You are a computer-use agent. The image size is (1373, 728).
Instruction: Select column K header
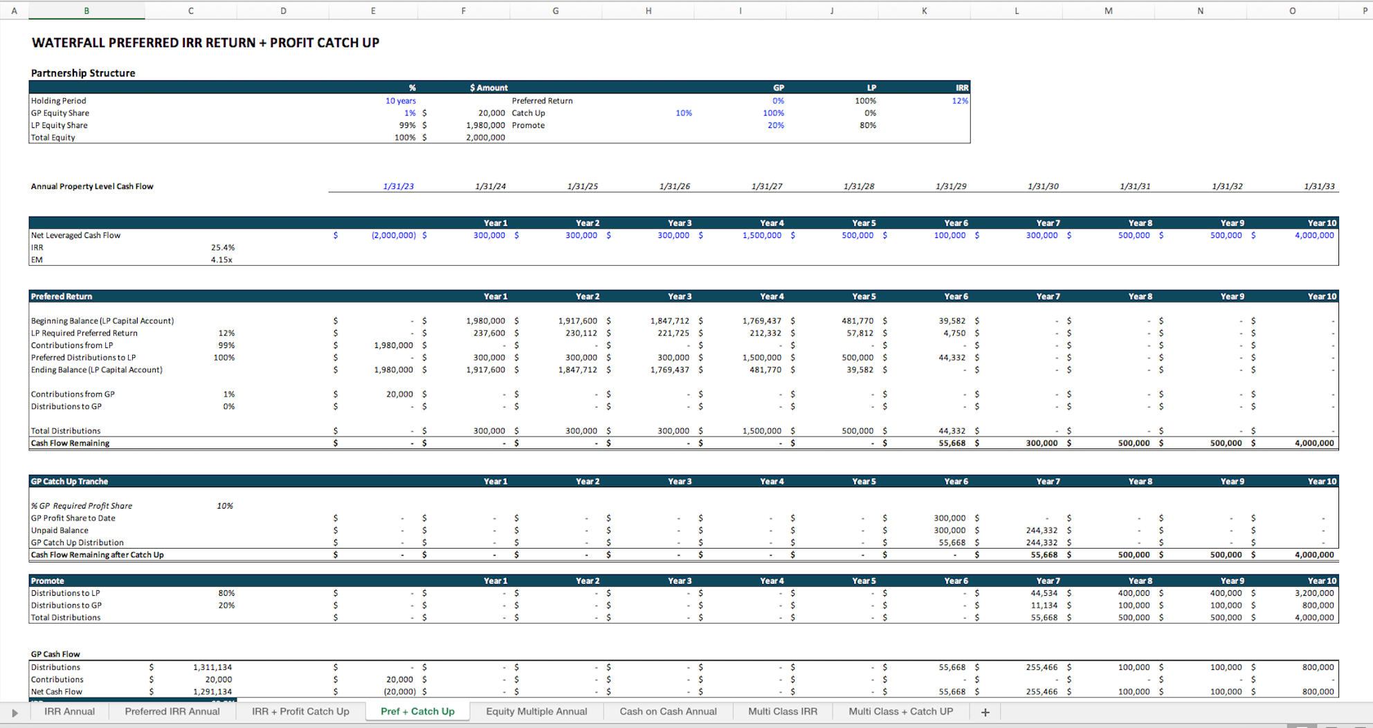pyautogui.click(x=924, y=10)
